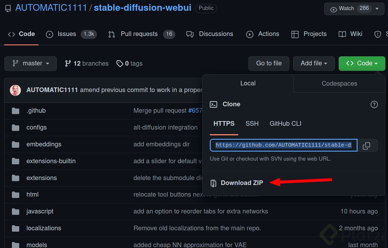This screenshot has height=248, width=388.
Task: Open the extensions-builtin folder
Action: click(x=51, y=161)
